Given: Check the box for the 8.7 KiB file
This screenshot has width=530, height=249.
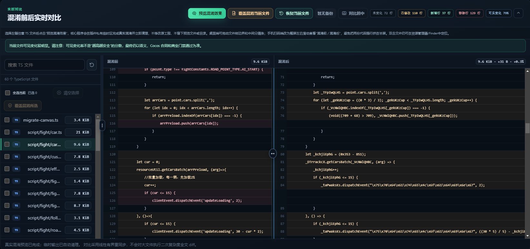Looking at the screenshot, I should 7,206.
